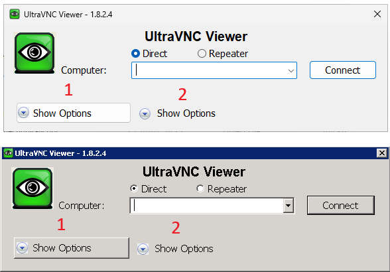Image resolution: width=390 pixels, height=272 pixels.
Task: Click blue arrow icon of Show Options 1 in top window
Action: [x=24, y=113]
